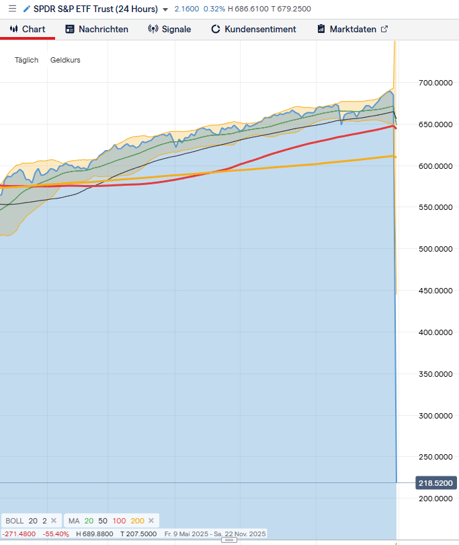Click the 2.1600 change value in header

click(187, 9)
